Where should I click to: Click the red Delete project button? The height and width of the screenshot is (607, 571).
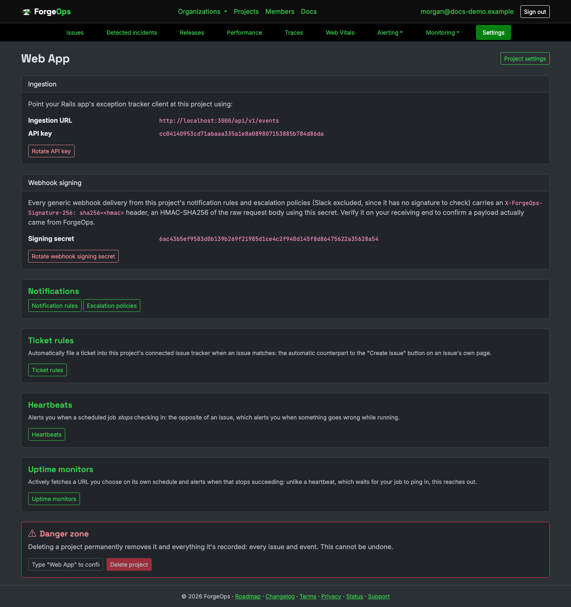[x=129, y=565]
